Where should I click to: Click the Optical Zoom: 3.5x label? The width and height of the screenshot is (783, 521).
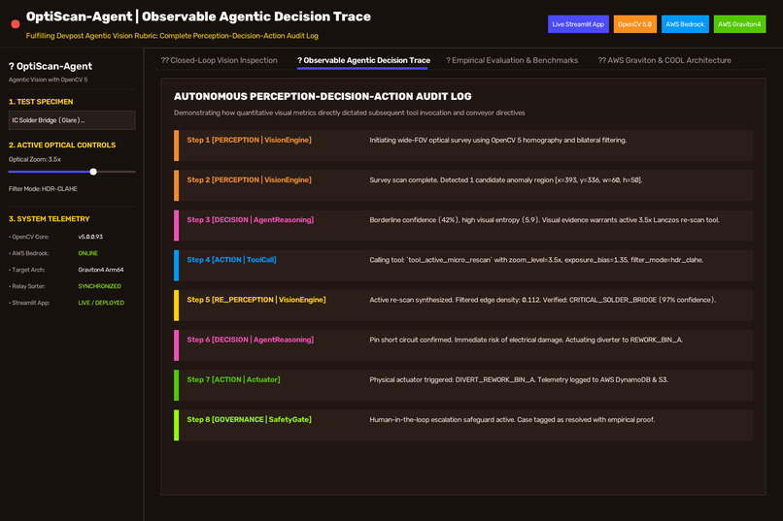click(x=34, y=159)
